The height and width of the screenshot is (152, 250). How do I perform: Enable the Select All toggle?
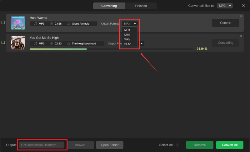click(x=177, y=145)
